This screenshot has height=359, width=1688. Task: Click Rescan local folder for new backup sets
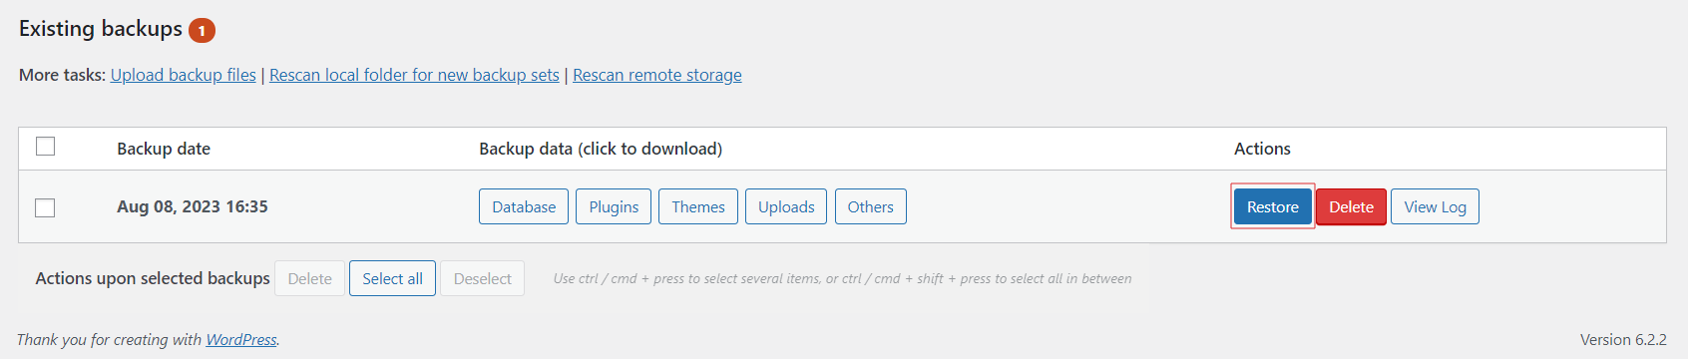click(x=414, y=75)
